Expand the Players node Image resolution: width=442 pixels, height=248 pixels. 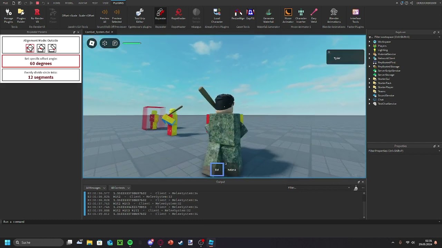(x=369, y=46)
